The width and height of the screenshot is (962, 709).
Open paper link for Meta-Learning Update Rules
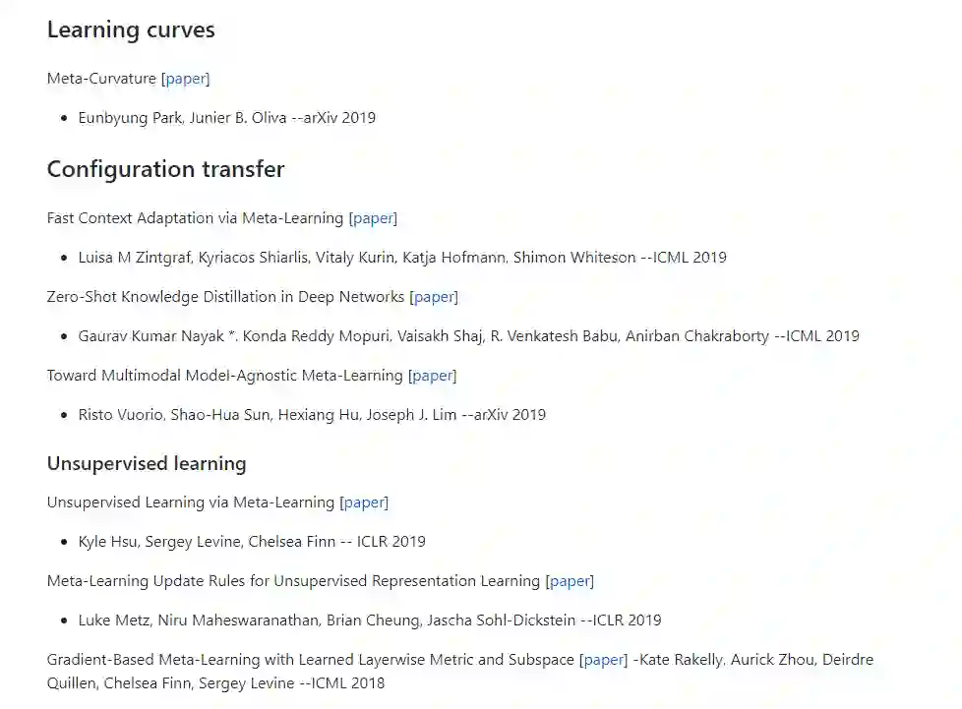pyautogui.click(x=570, y=581)
